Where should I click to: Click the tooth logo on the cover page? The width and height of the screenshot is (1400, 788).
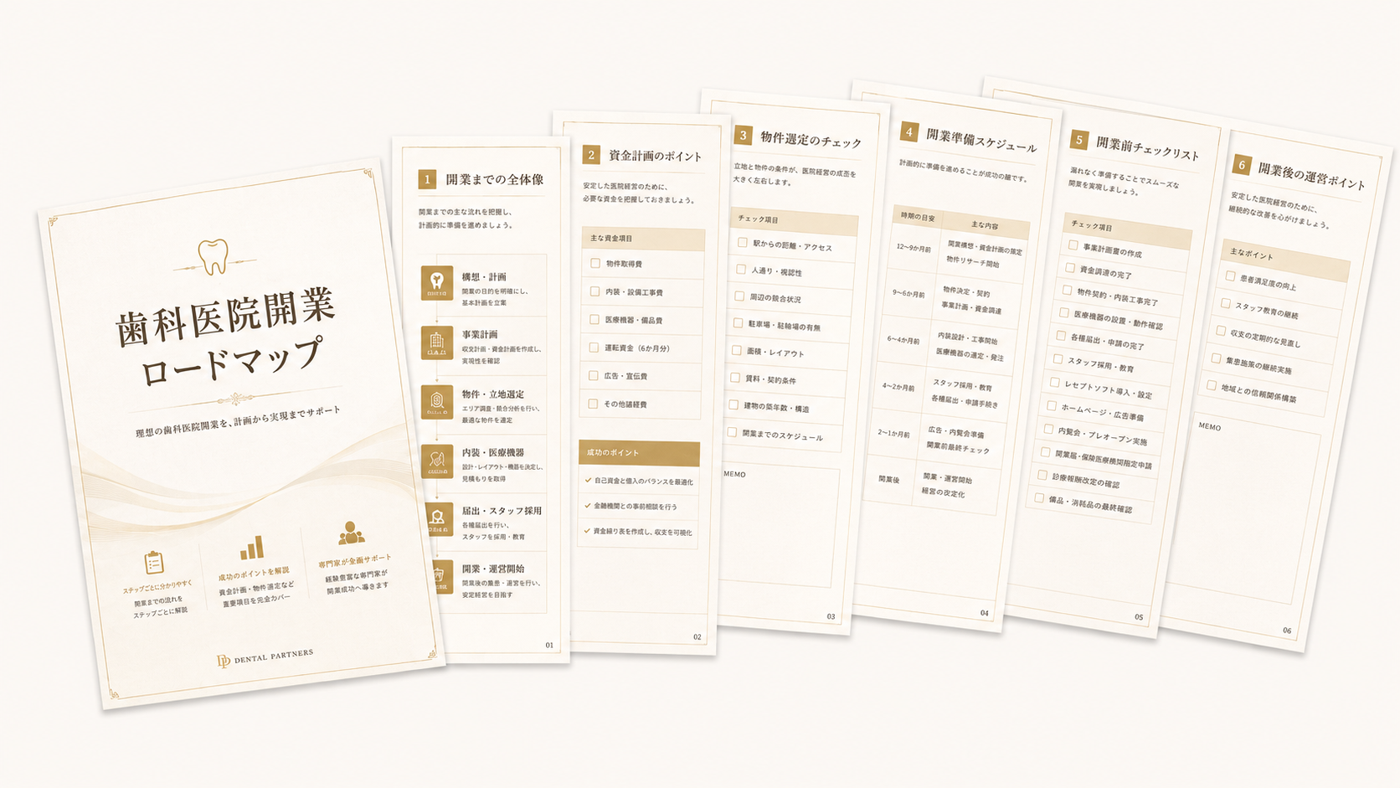click(213, 256)
